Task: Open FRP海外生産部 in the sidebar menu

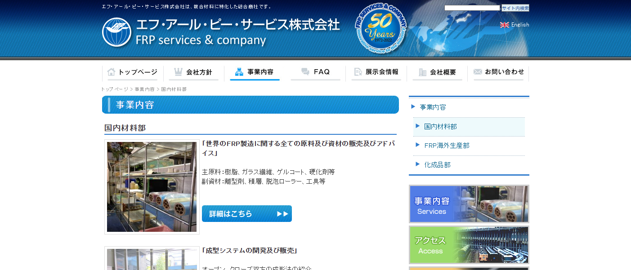Action: 447,146
